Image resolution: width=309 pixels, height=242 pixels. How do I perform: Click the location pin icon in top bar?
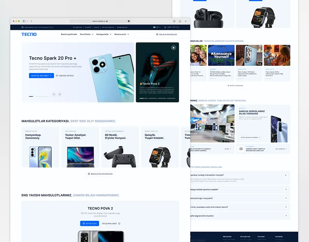[x=23, y=27]
